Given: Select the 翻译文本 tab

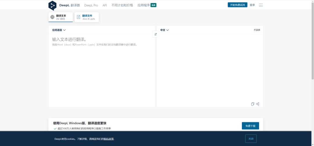Looking at the screenshot, I should [x=61, y=17].
